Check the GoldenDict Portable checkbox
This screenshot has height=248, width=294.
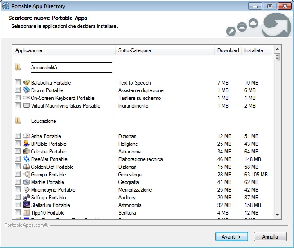18,166
